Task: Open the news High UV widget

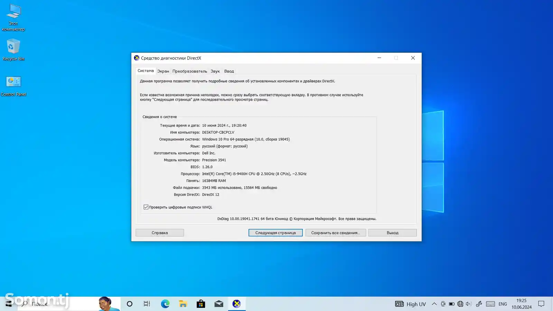Action: (411, 304)
